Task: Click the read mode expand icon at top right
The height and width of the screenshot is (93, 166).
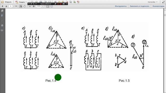Action: [x=163, y=2]
